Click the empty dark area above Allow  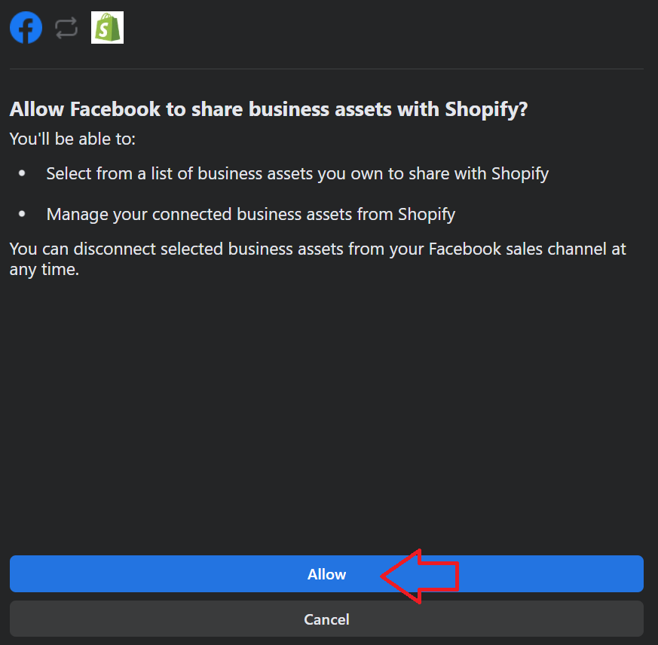(326, 415)
